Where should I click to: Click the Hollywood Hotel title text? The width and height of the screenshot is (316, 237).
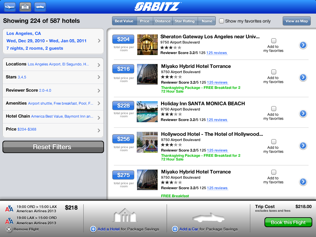(212, 134)
